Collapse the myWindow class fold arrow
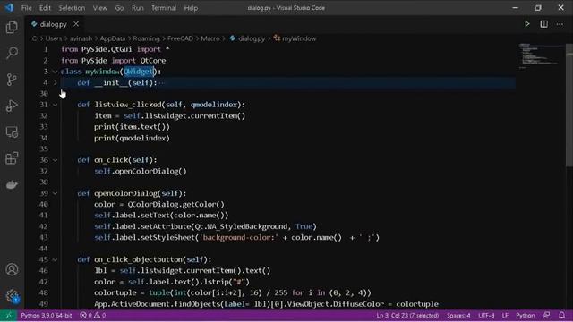This screenshot has width=573, height=322. point(55,72)
